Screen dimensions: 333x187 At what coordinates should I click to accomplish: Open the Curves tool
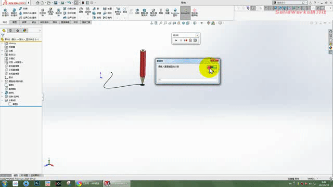pos(125,10)
